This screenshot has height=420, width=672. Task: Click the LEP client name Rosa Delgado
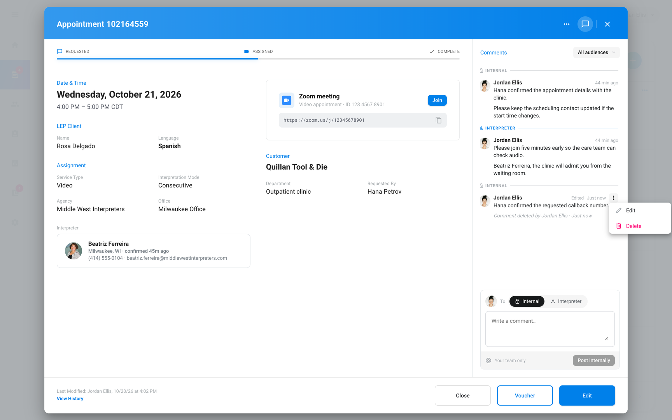[76, 146]
